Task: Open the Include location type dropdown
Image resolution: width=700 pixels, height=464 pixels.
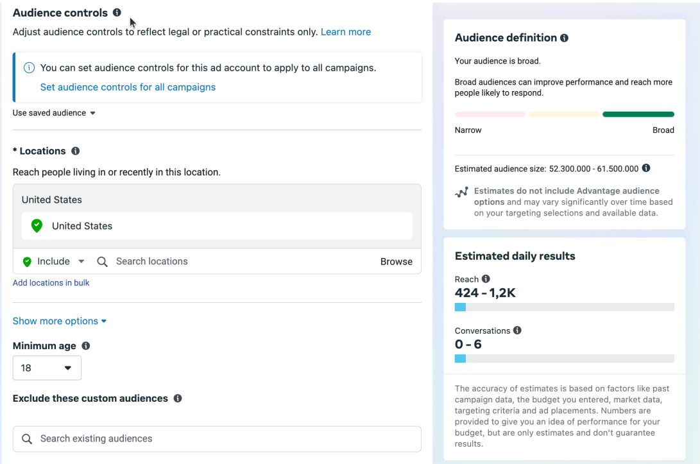Action: (x=54, y=261)
